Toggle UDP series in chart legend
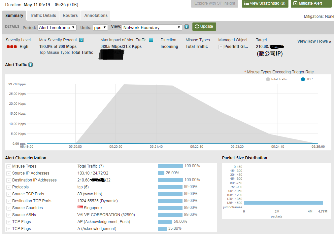This screenshot has width=334, height=234. (307, 79)
